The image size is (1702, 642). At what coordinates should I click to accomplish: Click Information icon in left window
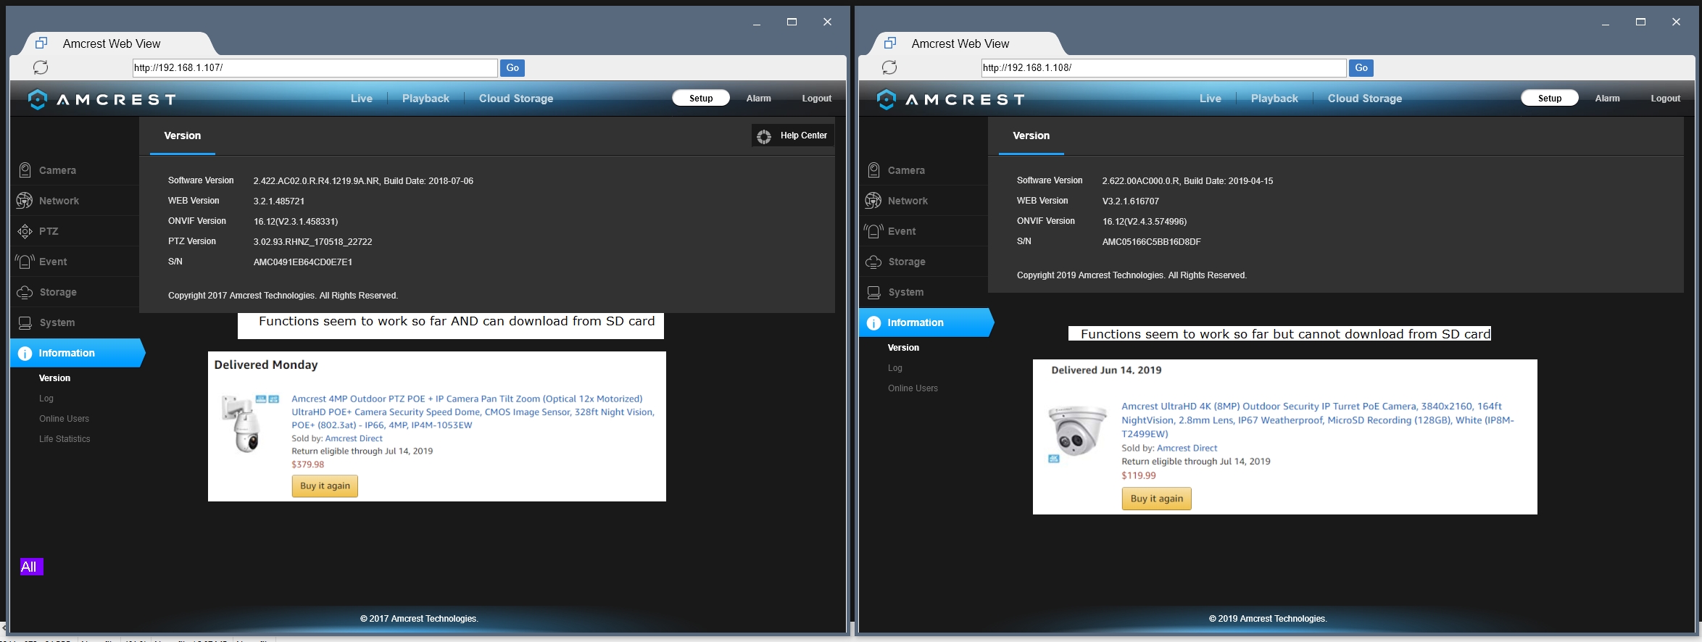click(25, 353)
